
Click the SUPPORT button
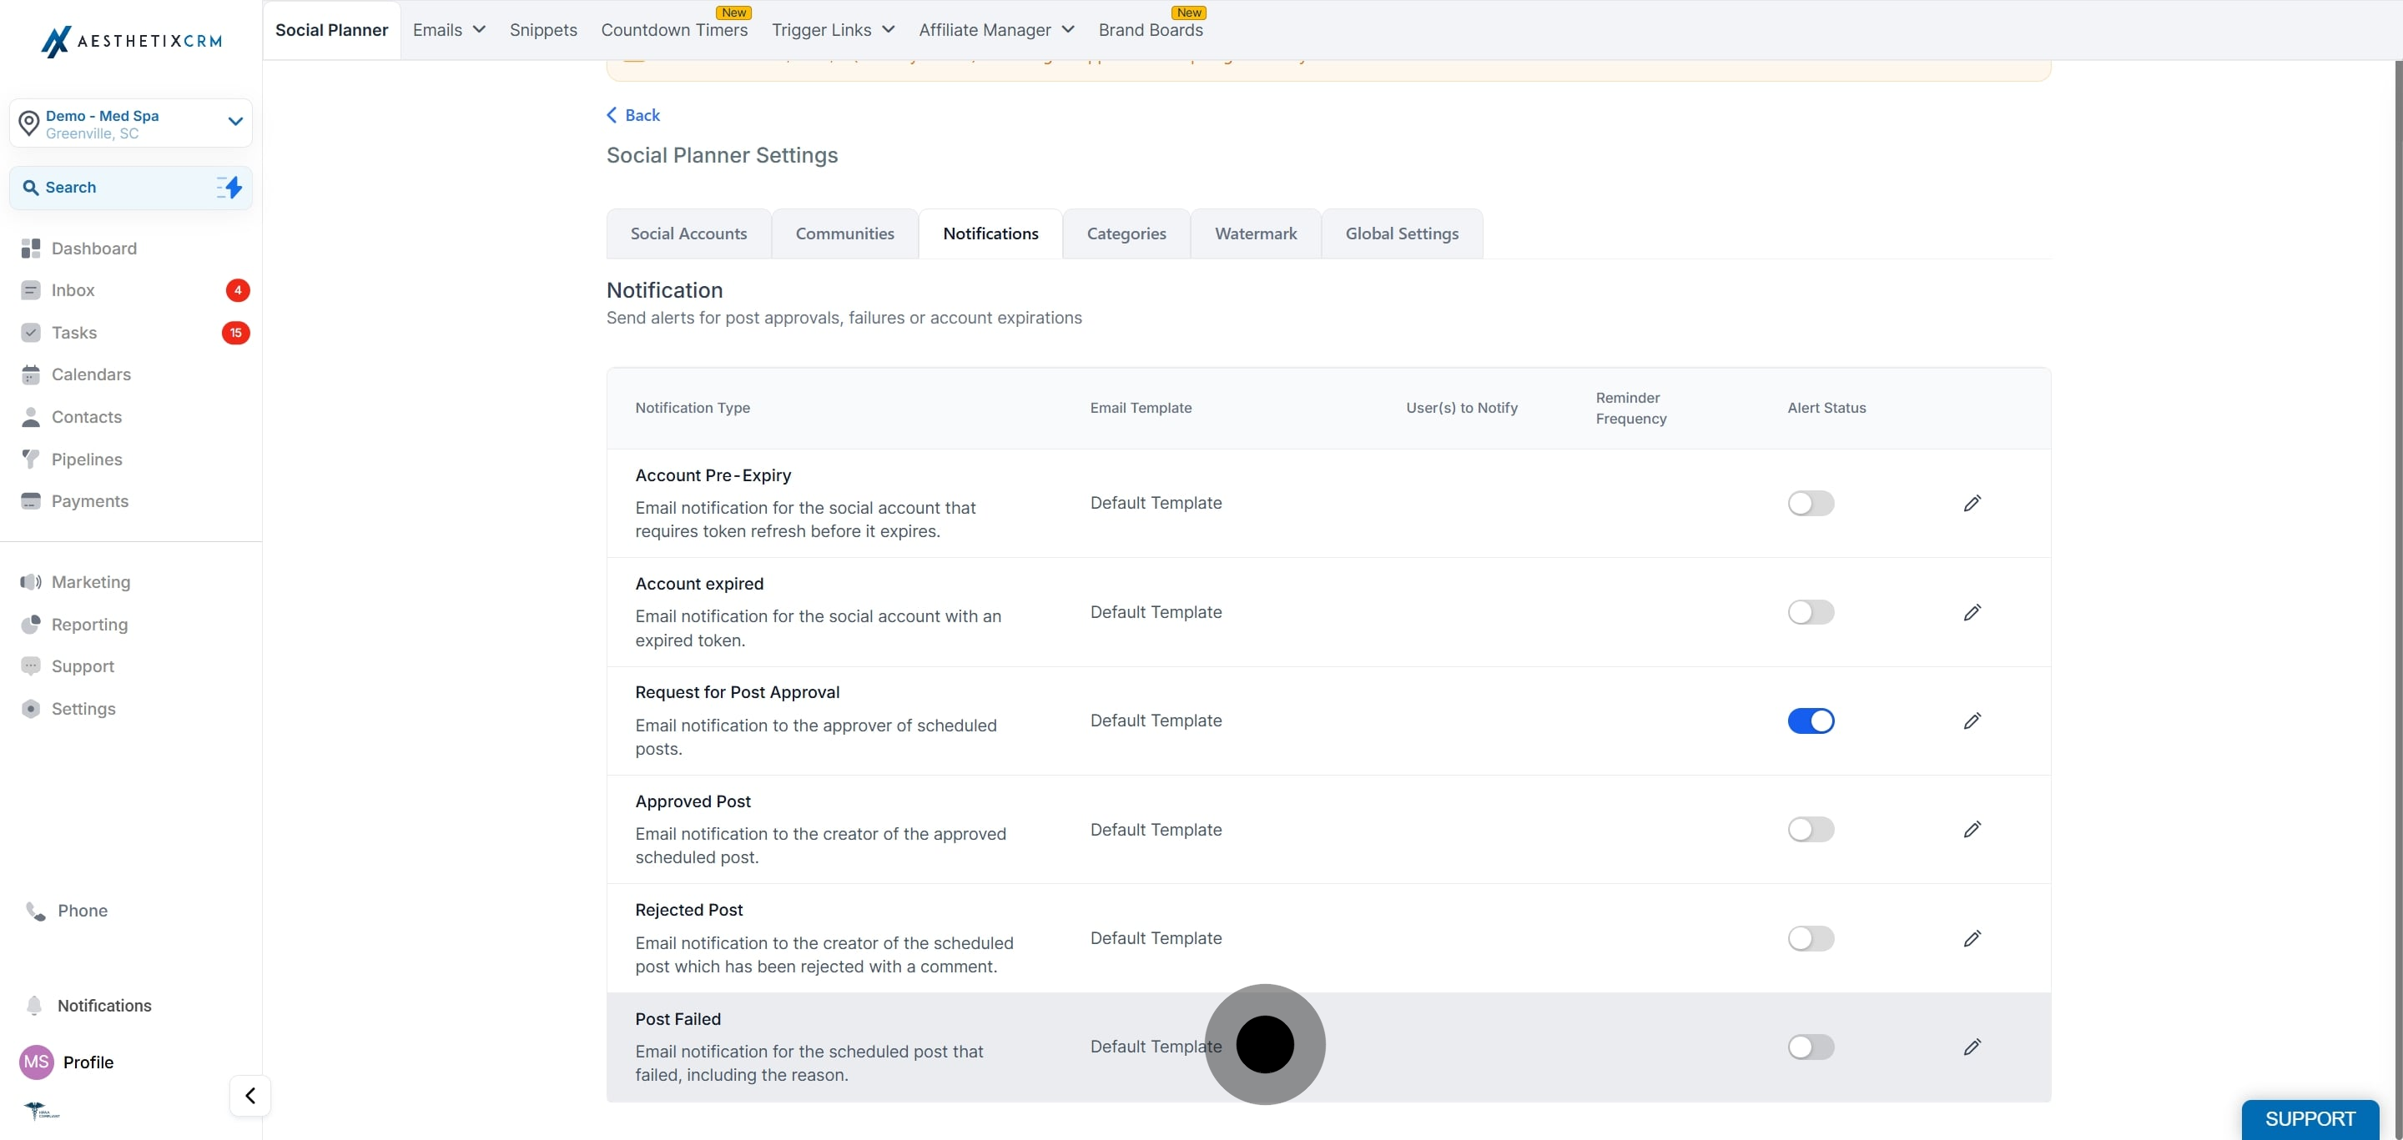pyautogui.click(x=2310, y=1119)
